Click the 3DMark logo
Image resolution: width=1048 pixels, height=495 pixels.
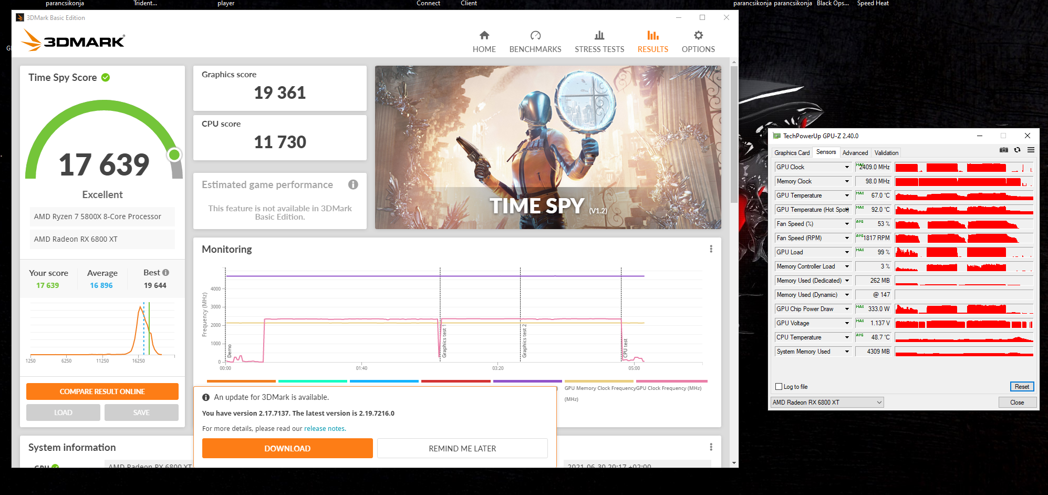pos(74,40)
